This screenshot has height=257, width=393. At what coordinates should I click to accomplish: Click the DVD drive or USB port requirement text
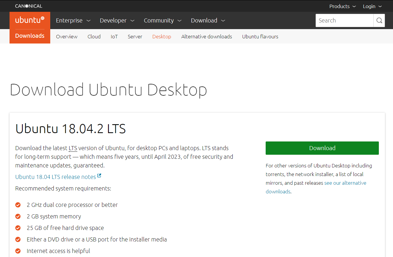tap(97, 239)
